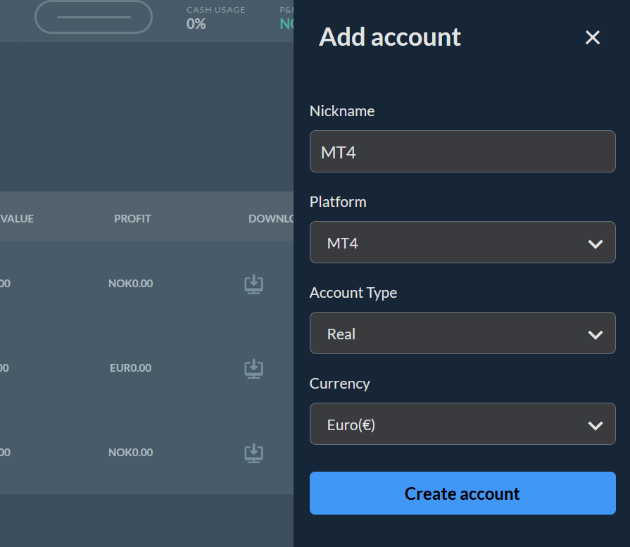Click the Add account heading
The width and height of the screenshot is (630, 547).
[x=390, y=37]
